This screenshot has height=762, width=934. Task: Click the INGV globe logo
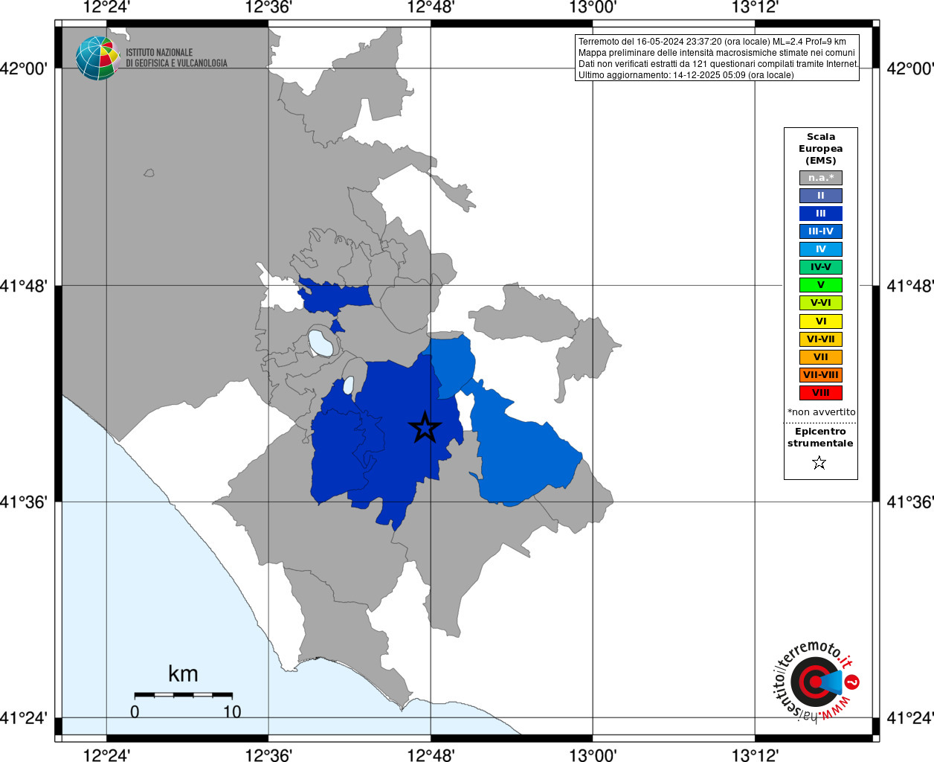click(x=97, y=58)
